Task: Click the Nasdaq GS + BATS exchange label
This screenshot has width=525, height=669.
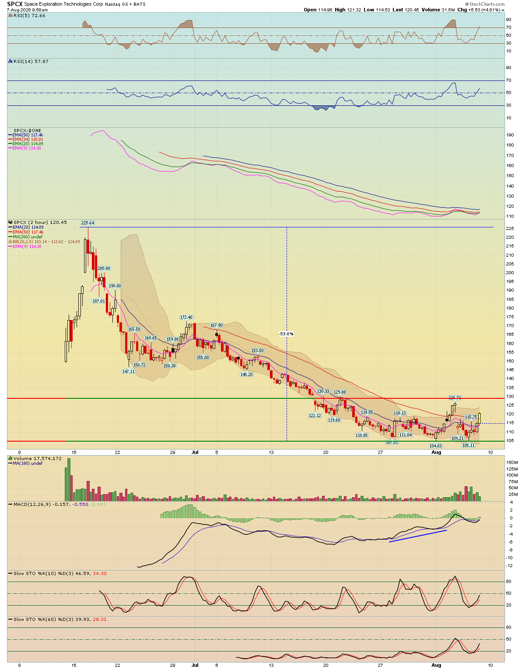Action: tap(125, 4)
